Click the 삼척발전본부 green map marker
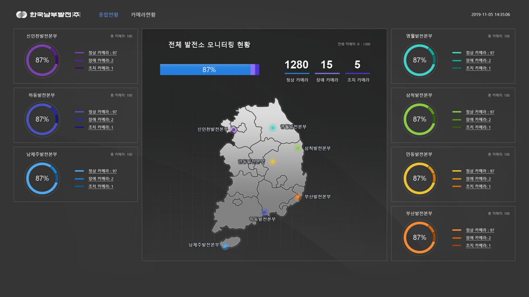The image size is (529, 297). [298, 148]
